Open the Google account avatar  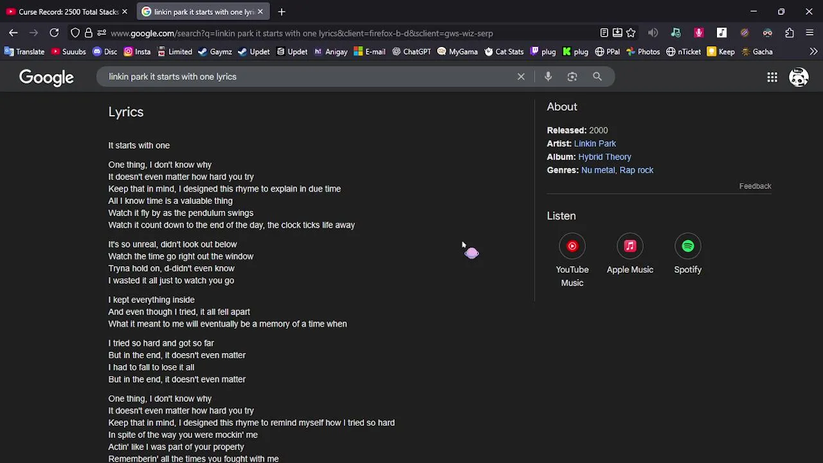tap(799, 77)
